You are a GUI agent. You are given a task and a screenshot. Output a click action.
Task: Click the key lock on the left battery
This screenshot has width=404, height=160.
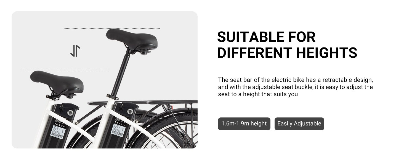coord(70,112)
